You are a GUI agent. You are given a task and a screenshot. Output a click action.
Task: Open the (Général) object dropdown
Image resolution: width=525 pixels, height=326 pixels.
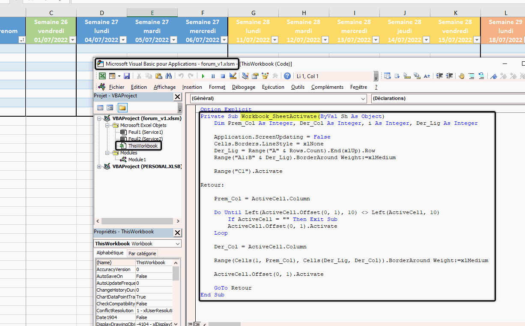pos(363,99)
